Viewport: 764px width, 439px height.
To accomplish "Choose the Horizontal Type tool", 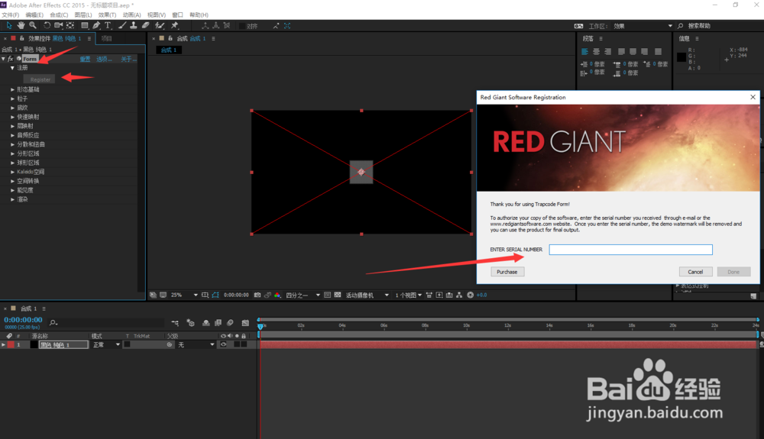I will [x=108, y=26].
